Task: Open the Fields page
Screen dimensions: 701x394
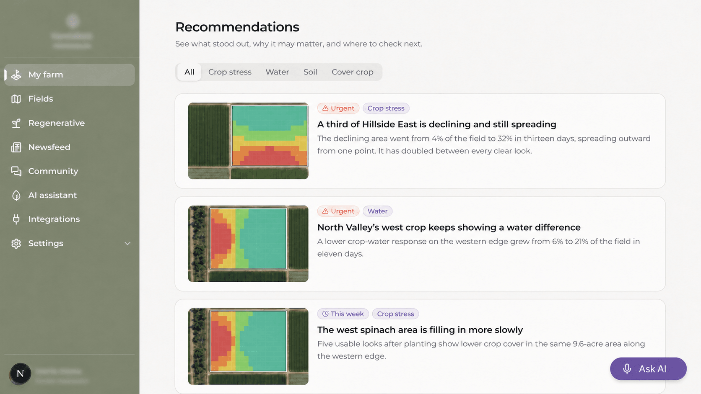Action: [x=70, y=99]
